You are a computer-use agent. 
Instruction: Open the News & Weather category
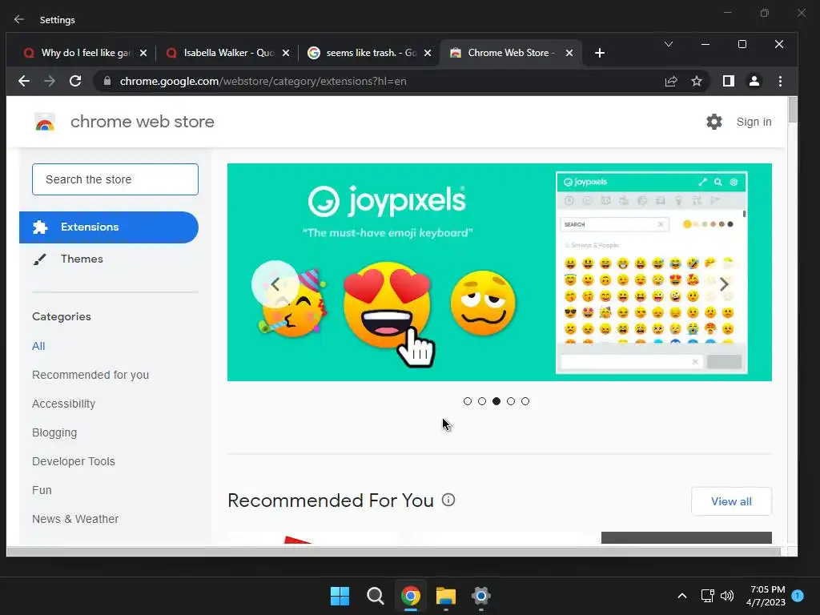click(x=75, y=519)
